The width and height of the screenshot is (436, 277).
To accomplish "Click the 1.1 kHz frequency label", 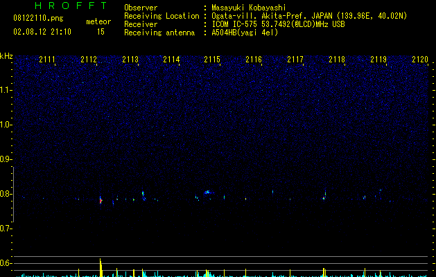I will point(6,90).
